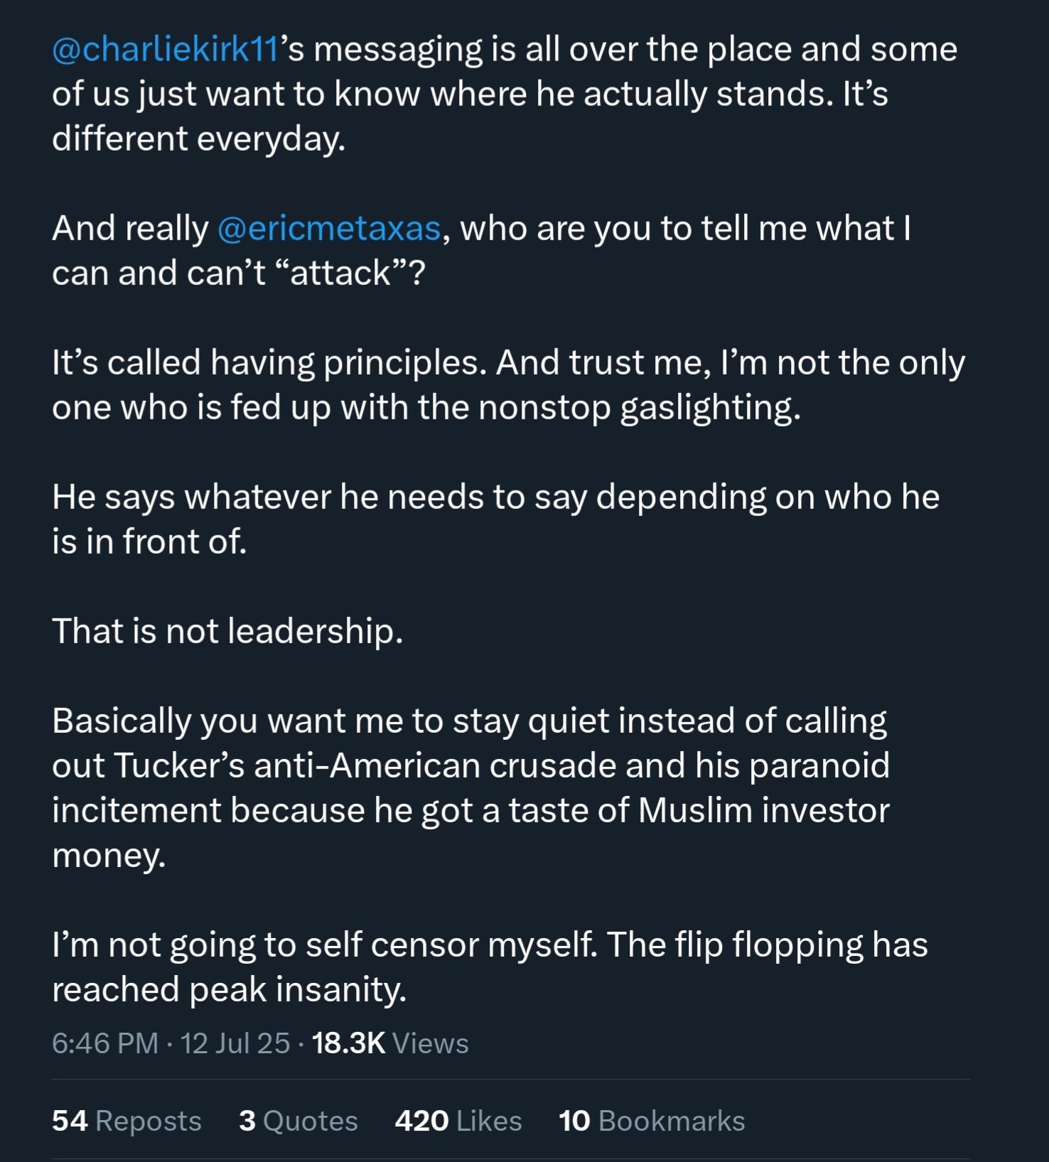This screenshot has height=1162, width=1049.
Task: Show the 54 Reposts list
Action: click(127, 1121)
